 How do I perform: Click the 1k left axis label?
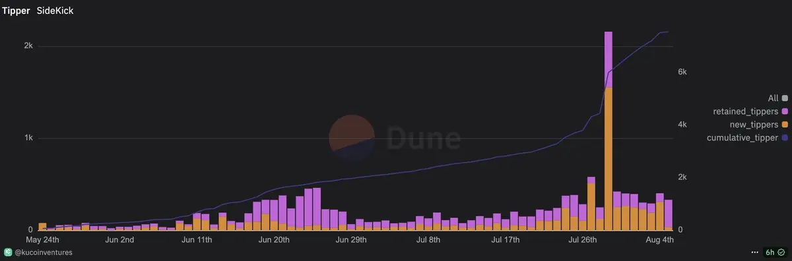(29, 138)
